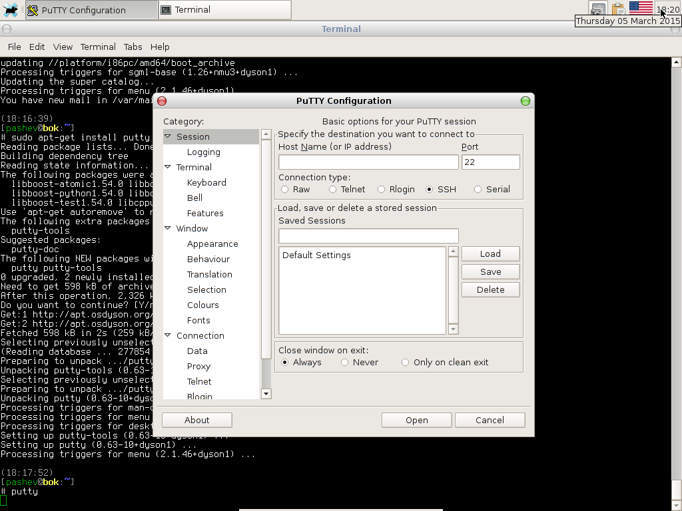Screen dimensions: 682x511
Task: Click the category list scroll down arrow
Action: click(x=266, y=394)
